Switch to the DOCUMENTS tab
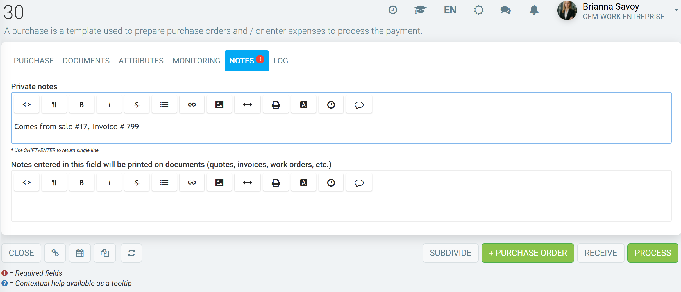 click(x=86, y=61)
